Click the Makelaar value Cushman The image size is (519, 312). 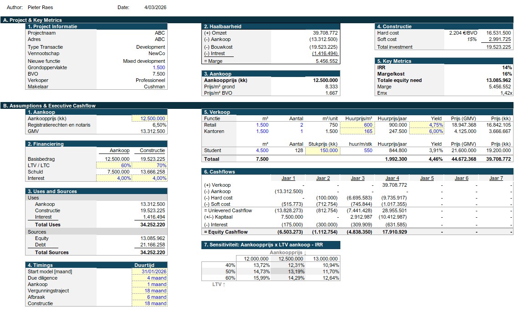(x=154, y=87)
